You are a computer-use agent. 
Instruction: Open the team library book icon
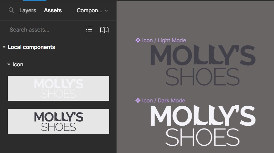104,30
